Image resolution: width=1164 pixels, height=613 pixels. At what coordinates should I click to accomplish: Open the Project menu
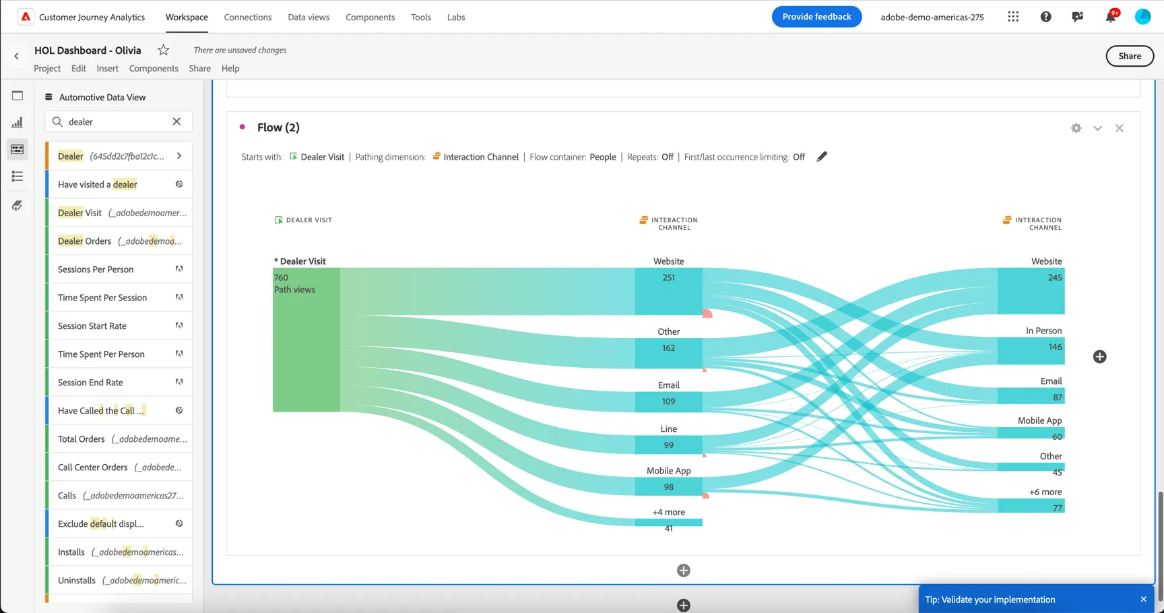(x=47, y=68)
